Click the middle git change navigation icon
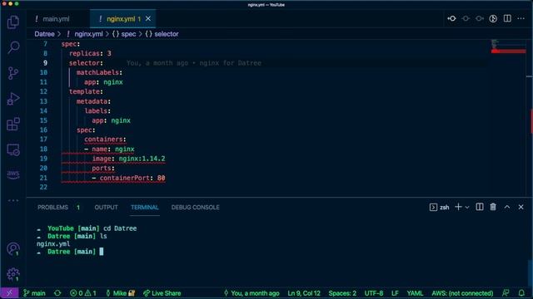Image resolution: width=533 pixels, height=299 pixels. pyautogui.click(x=466, y=18)
